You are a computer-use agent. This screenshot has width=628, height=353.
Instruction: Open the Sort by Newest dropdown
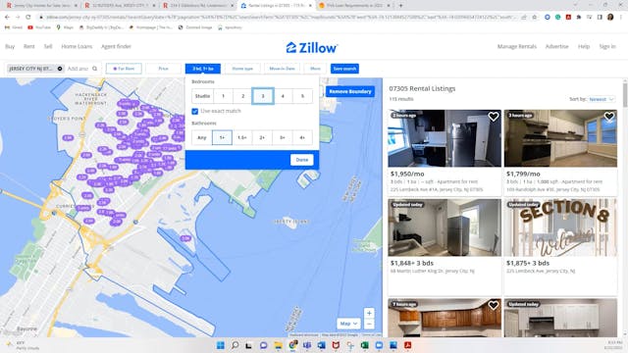[602, 99]
